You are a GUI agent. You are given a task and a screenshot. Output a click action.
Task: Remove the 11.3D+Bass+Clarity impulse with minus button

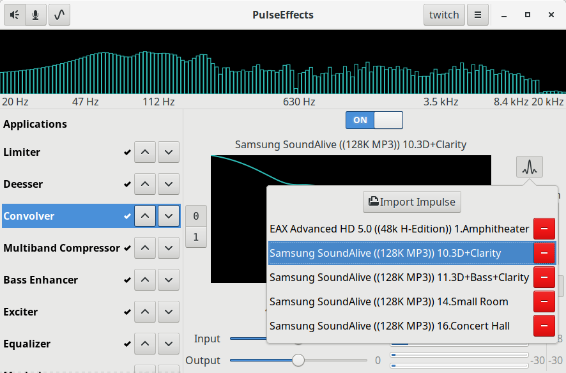click(544, 277)
